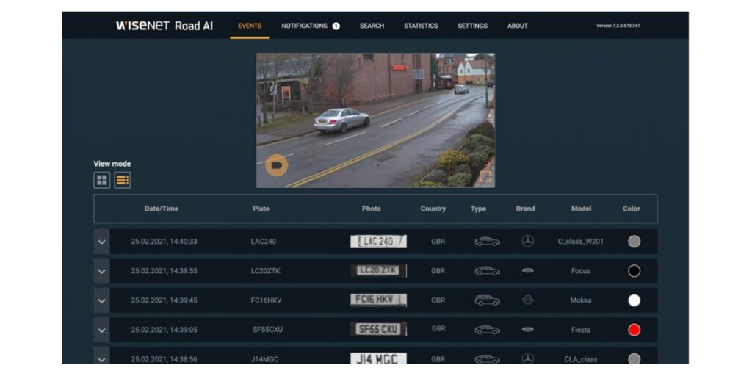
Task: Expand the LC20ZTK event row
Action: tap(101, 271)
